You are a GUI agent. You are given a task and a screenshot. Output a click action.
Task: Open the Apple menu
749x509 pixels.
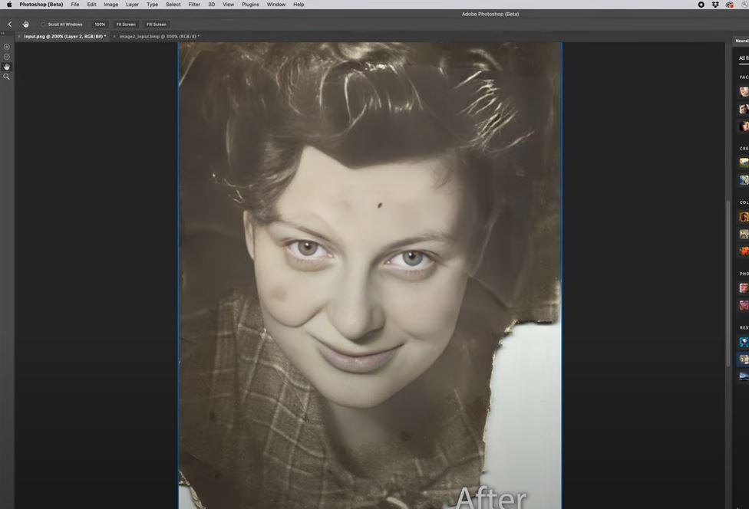click(9, 5)
